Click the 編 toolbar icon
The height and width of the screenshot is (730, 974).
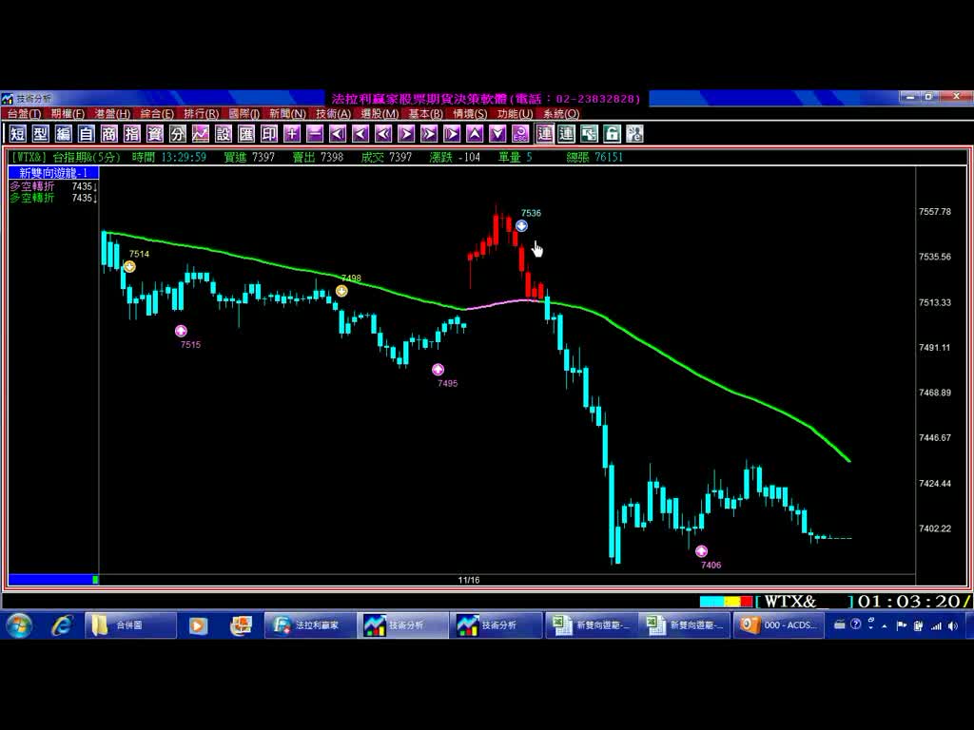(64, 133)
